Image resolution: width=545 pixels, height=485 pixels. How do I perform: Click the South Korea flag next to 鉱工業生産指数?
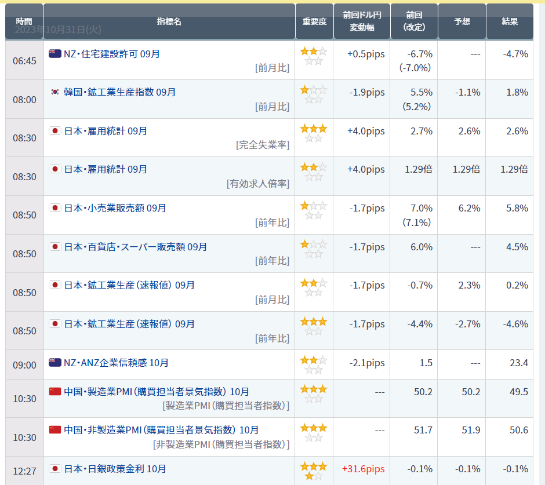54,92
